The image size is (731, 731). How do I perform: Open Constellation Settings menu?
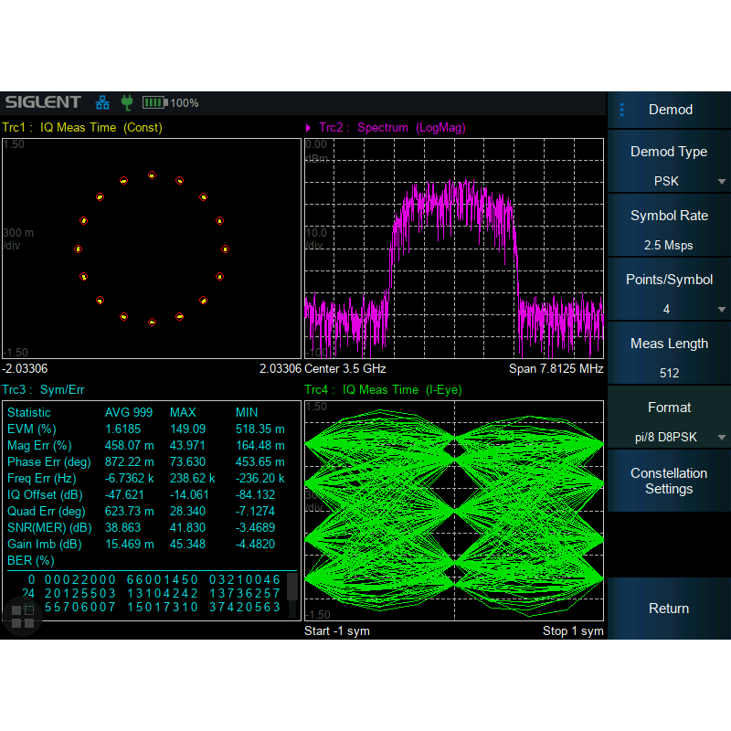pyautogui.click(x=669, y=481)
